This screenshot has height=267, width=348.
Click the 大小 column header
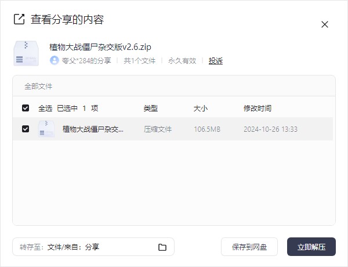click(x=201, y=109)
